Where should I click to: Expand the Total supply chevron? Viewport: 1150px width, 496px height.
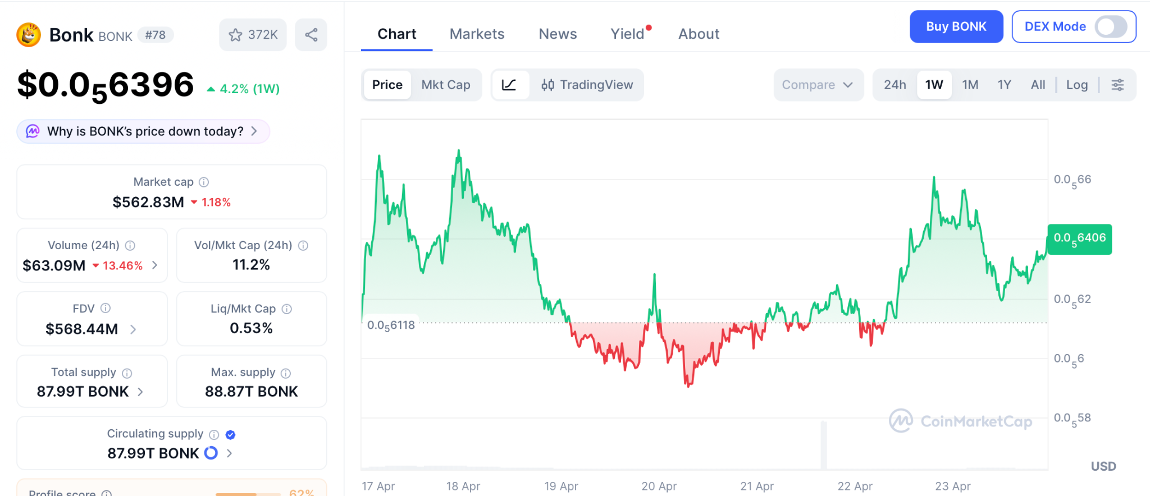(x=140, y=392)
